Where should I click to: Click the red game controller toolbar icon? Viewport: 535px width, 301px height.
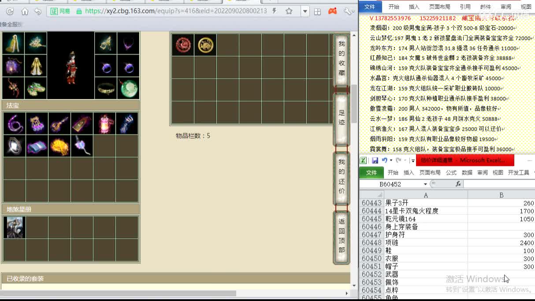click(333, 11)
